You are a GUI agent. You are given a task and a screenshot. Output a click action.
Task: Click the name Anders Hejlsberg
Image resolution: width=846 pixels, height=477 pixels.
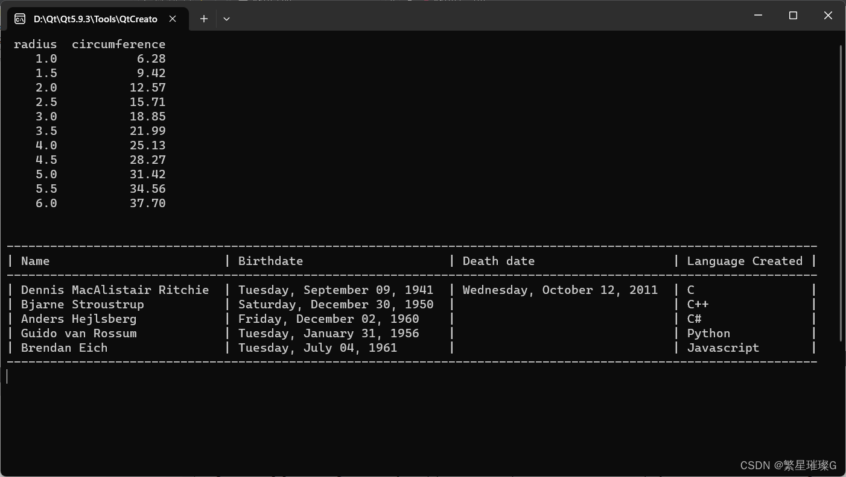[x=78, y=319]
